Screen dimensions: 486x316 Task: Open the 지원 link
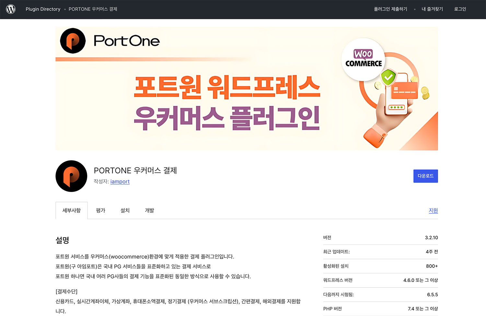pos(433,210)
